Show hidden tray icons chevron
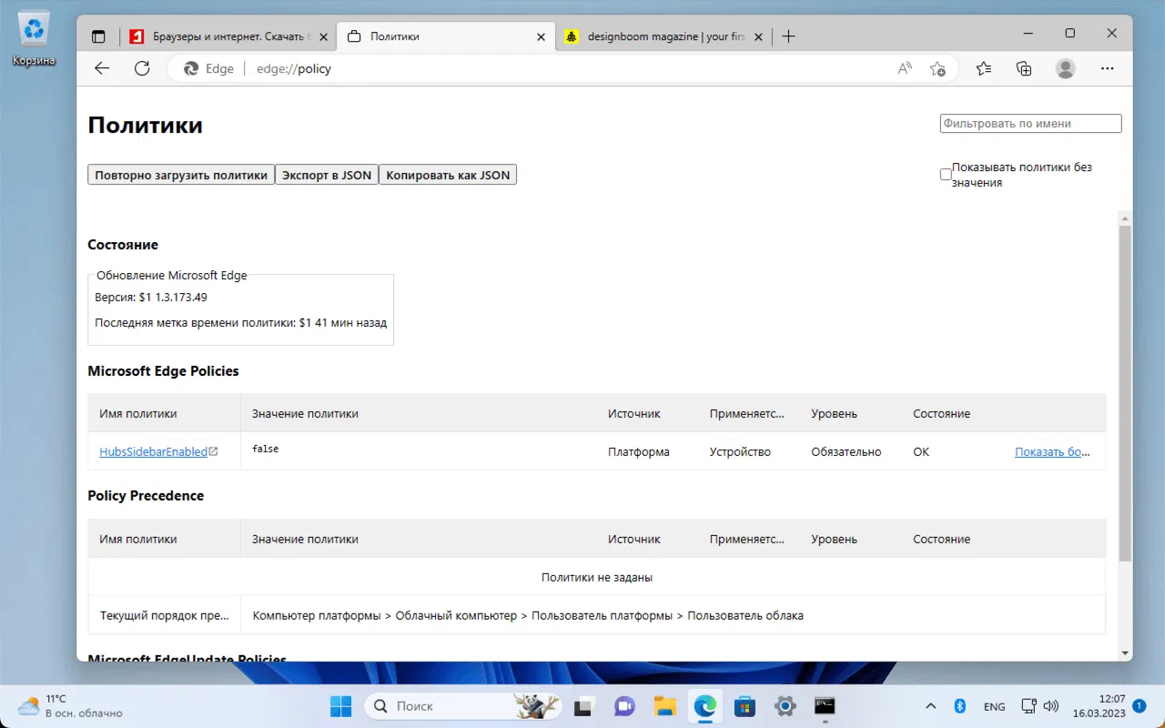1165x728 pixels. point(930,706)
